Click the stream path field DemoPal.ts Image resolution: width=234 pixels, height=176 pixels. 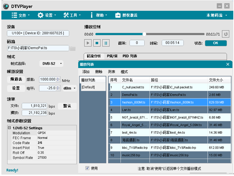click(x=38, y=48)
